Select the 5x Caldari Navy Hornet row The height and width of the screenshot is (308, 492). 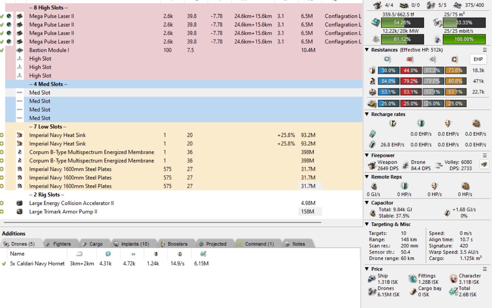point(180,264)
